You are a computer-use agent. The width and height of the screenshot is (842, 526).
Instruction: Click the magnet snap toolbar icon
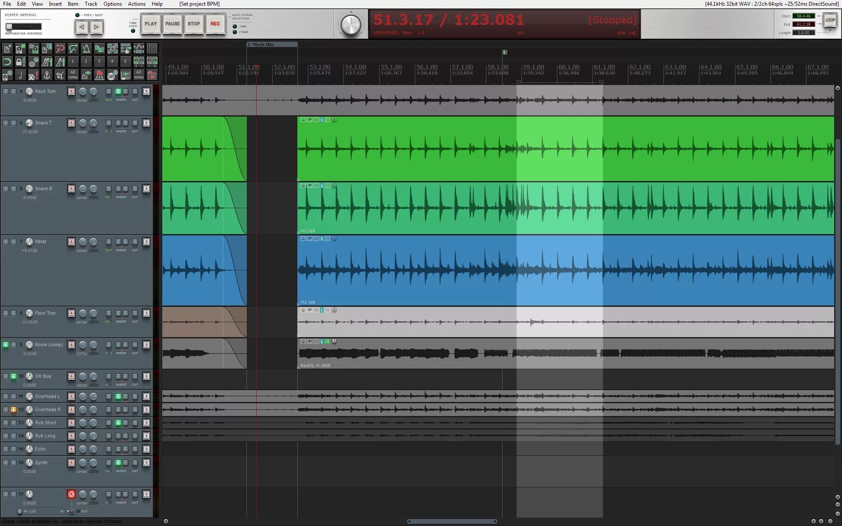click(7, 62)
